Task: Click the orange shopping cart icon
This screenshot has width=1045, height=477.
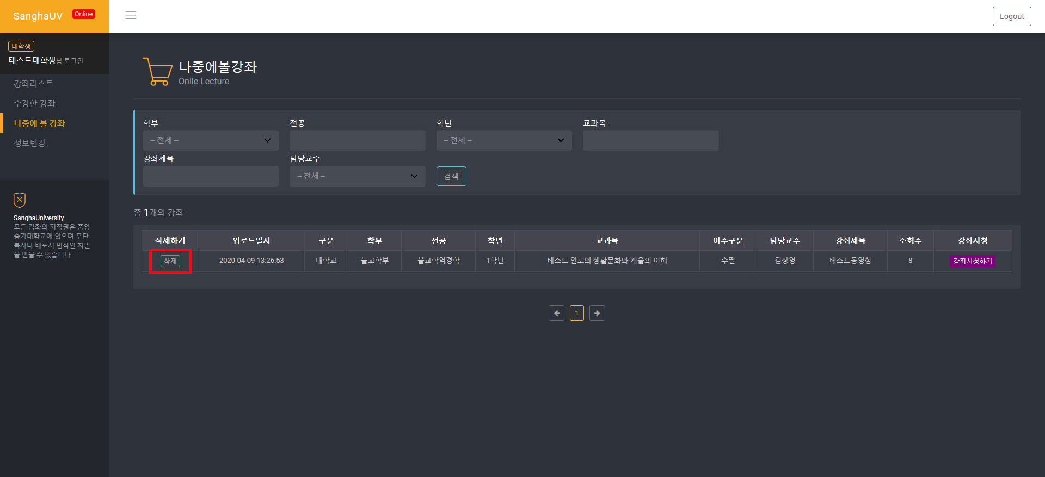Action: coord(157,72)
